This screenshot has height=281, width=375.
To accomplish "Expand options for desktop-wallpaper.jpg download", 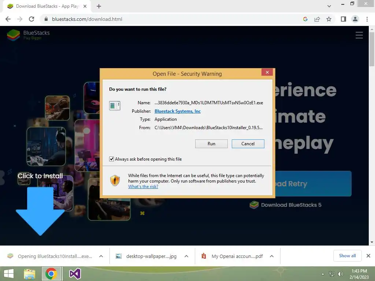I will click(186, 256).
